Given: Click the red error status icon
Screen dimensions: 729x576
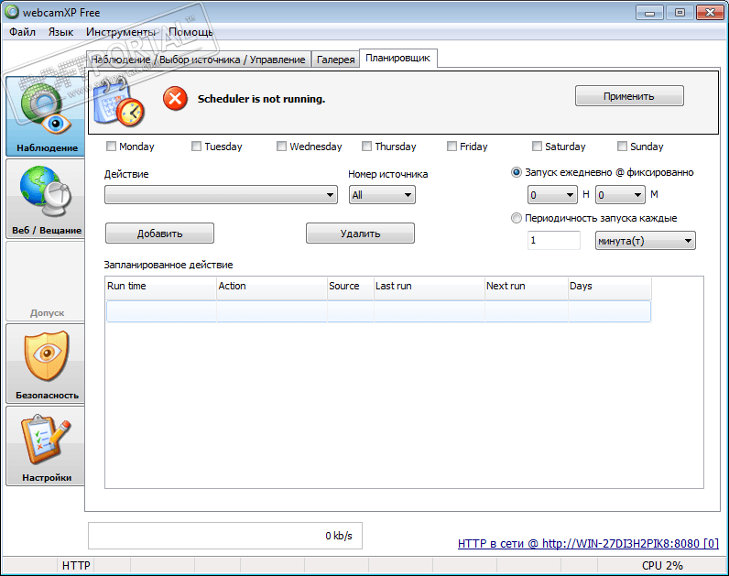Looking at the screenshot, I should pyautogui.click(x=175, y=99).
